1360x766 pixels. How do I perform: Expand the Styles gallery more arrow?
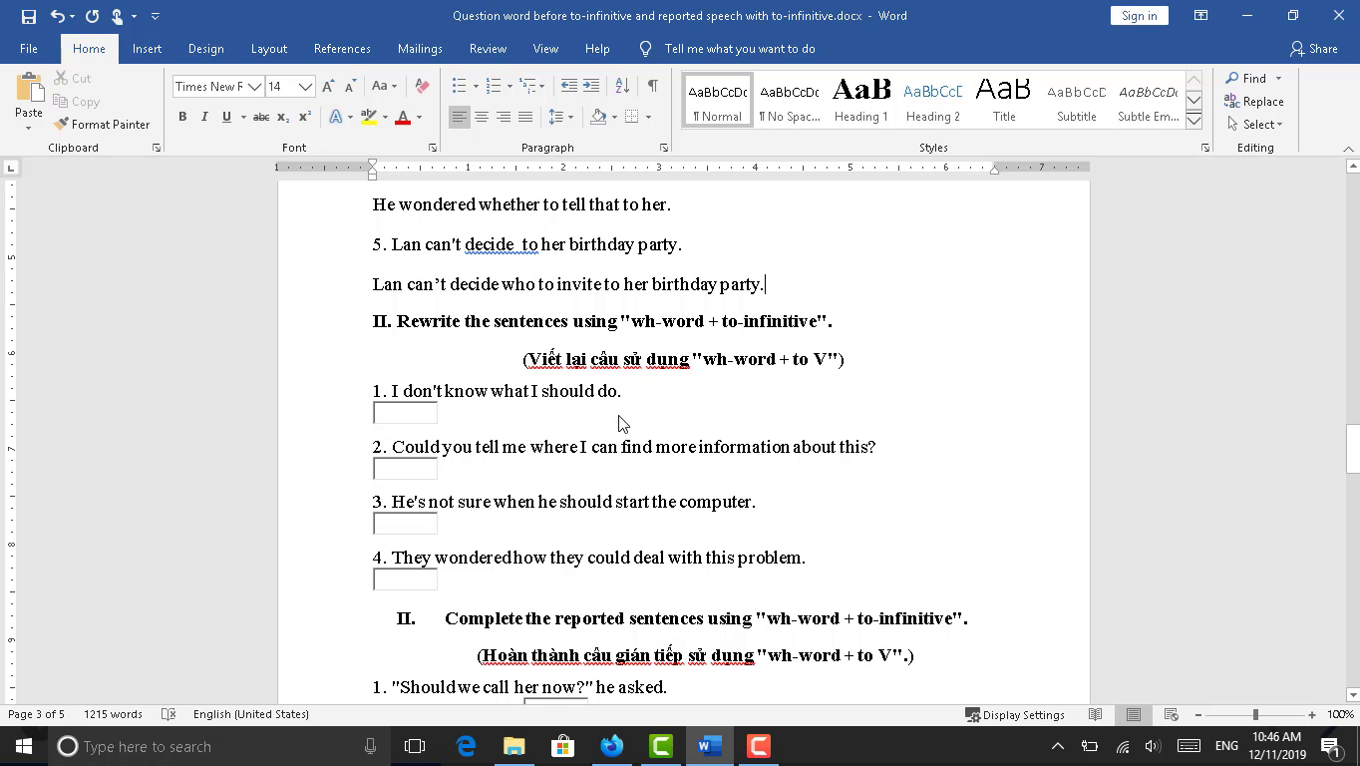(x=1193, y=122)
